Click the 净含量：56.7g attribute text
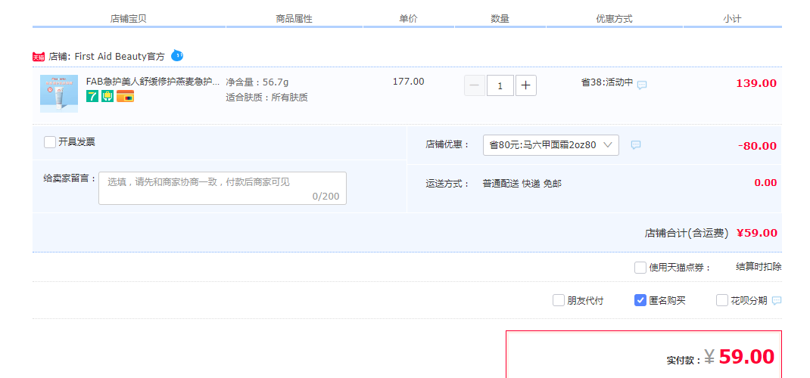Image resolution: width=810 pixels, height=378 pixels. tap(257, 82)
